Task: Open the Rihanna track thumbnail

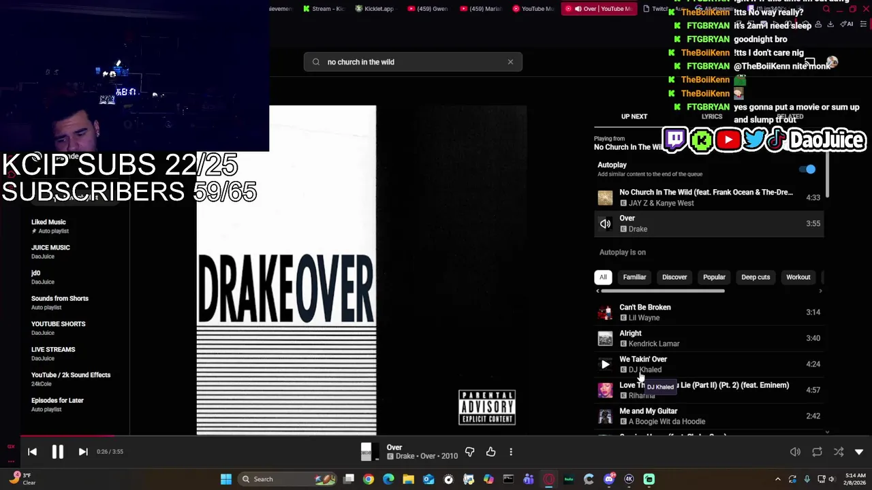Action: pos(605,390)
